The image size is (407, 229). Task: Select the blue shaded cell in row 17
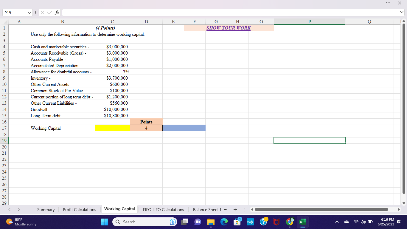pyautogui.click(x=184, y=128)
